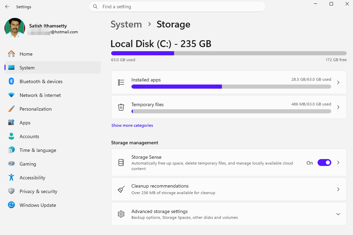Click the Over 256 MB cleanup description
353x235 pixels.
click(x=173, y=192)
